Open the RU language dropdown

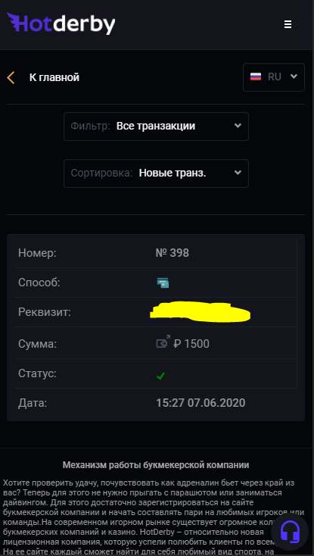point(274,77)
